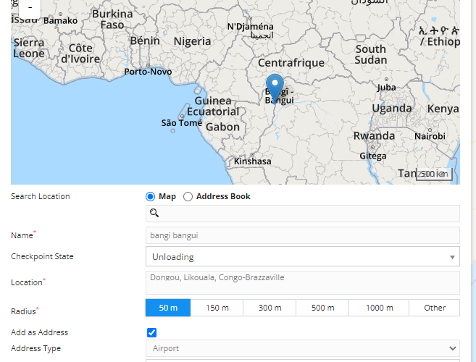Click the 500 km map scale bar
476x362 pixels.
(x=434, y=174)
